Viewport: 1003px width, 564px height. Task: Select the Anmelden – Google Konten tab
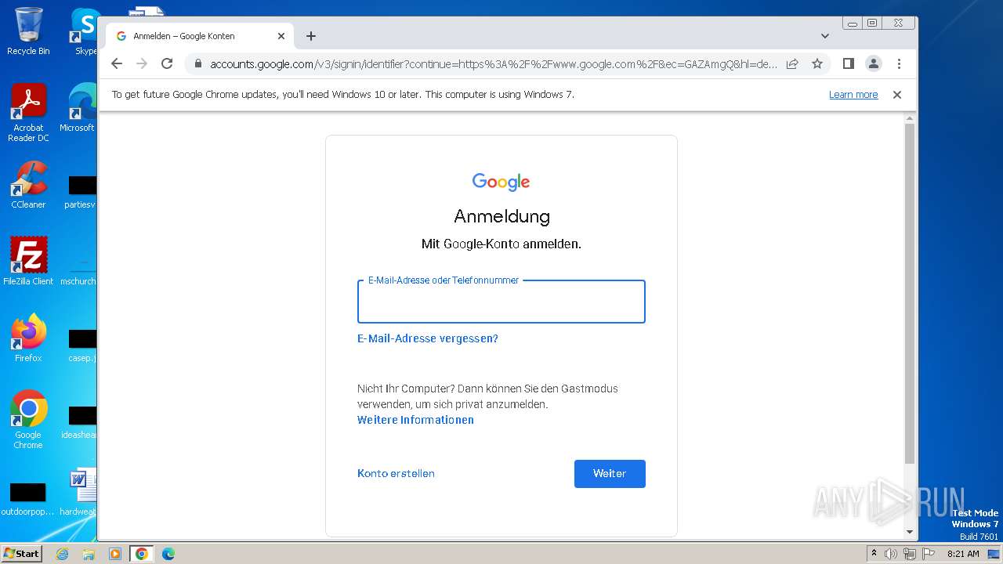200,36
